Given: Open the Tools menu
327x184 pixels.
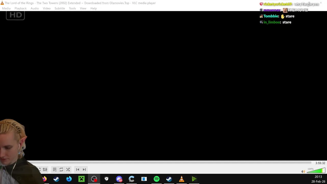Looking at the screenshot, I should (x=72, y=8).
